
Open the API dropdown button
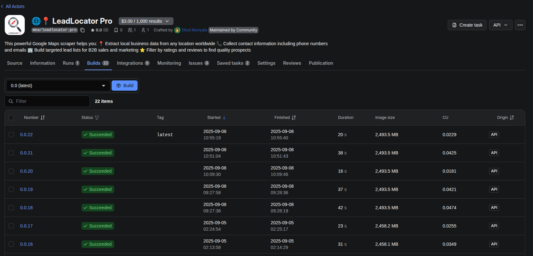pos(500,25)
